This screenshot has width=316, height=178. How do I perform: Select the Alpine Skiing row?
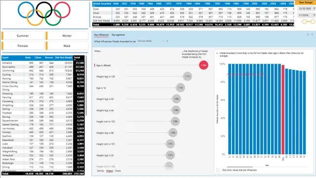coord(43,83)
